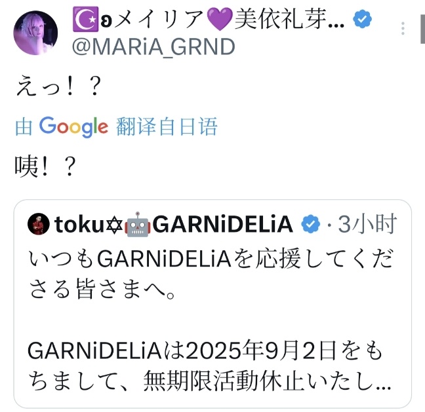This screenshot has width=425, height=412.
Task: Click toku GARNiDELiA's verified badge
Action: (x=311, y=224)
